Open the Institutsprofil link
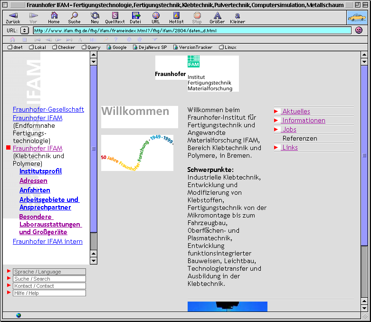Image resolution: width=371 pixels, height=322 pixels. (41, 171)
